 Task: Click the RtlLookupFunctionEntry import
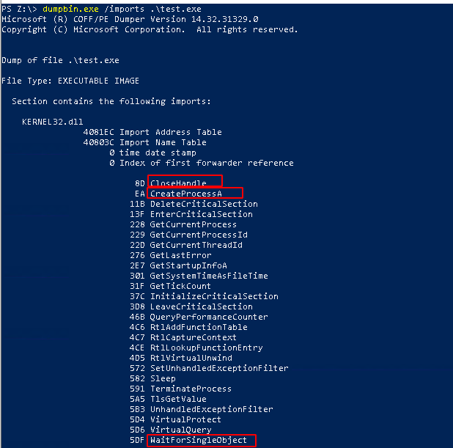coord(206,348)
